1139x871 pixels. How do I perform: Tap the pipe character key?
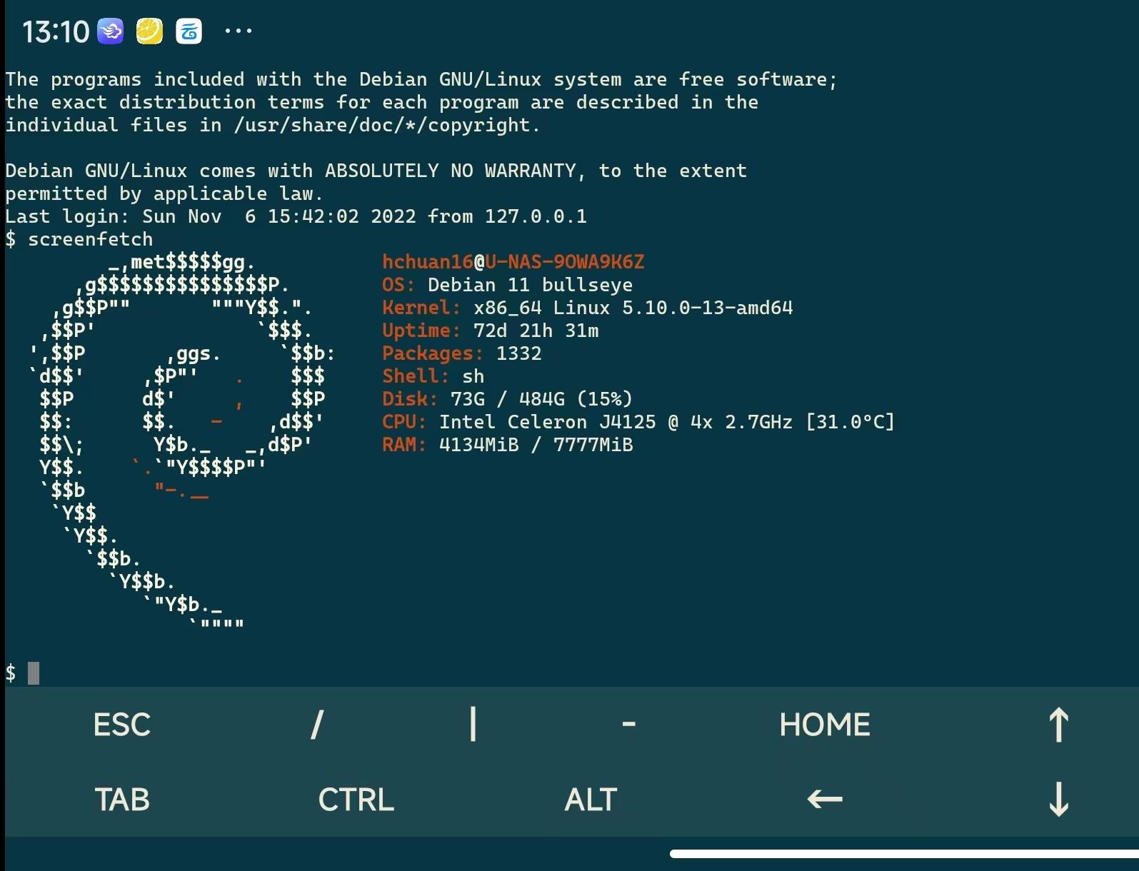tap(473, 725)
